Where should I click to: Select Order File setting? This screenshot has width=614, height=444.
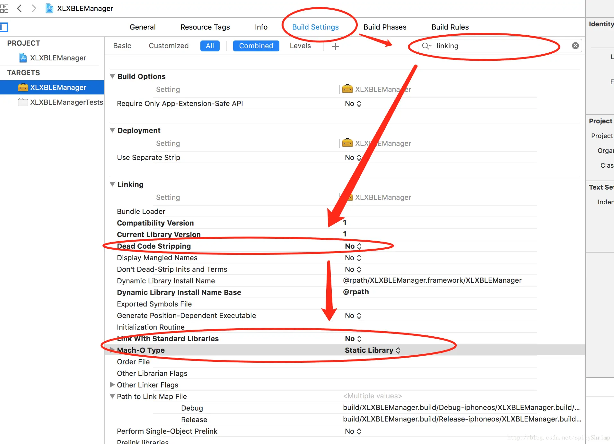click(133, 362)
